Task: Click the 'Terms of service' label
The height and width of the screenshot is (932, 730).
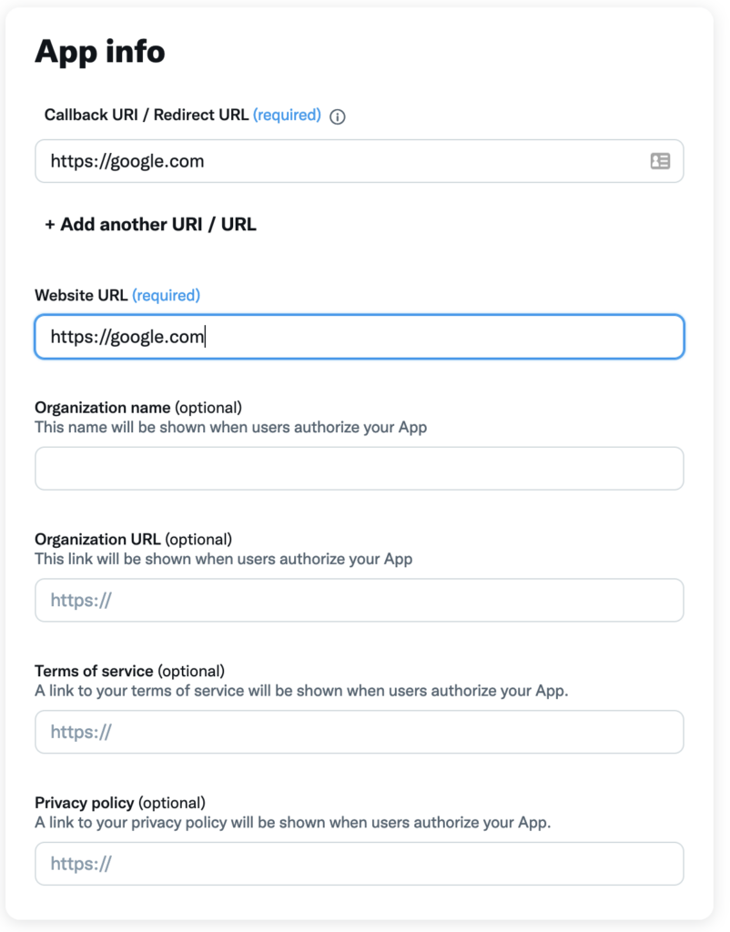Action: tap(94, 671)
